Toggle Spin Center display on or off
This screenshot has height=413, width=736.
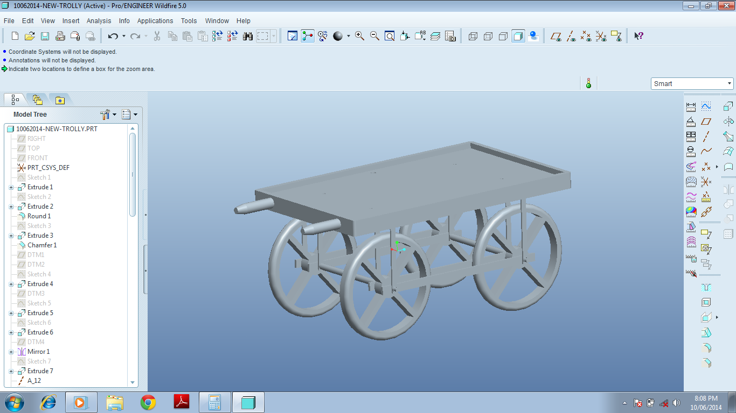point(308,36)
